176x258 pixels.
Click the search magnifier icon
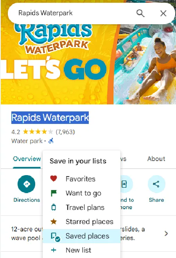click(x=140, y=13)
